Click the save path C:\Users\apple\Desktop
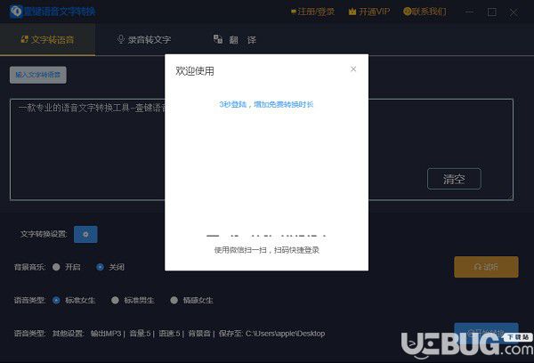534x363 pixels. pos(285,334)
